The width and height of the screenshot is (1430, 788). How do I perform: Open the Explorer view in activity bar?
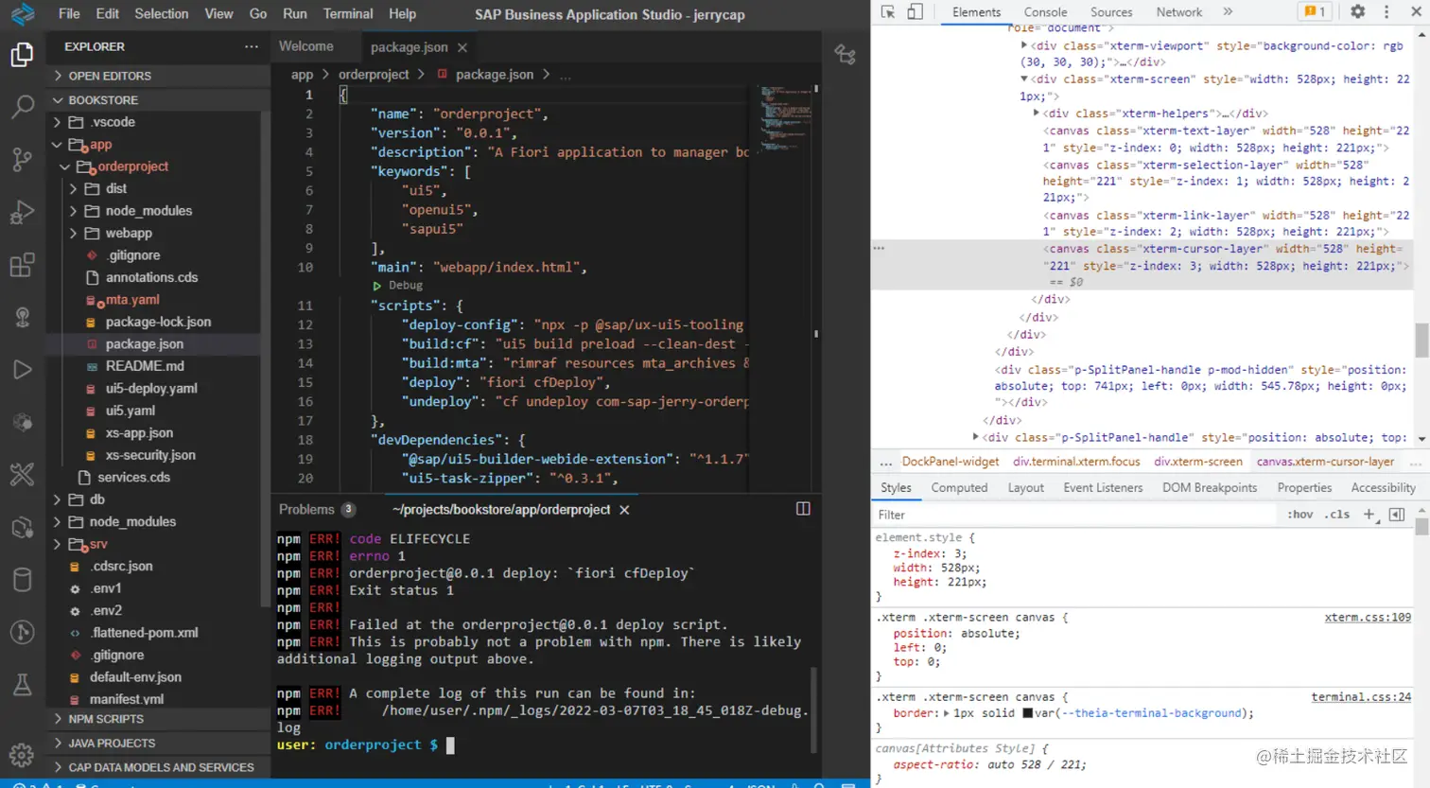(22, 55)
